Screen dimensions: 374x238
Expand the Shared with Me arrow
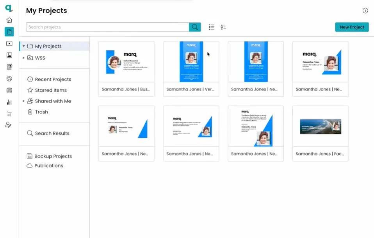24,101
